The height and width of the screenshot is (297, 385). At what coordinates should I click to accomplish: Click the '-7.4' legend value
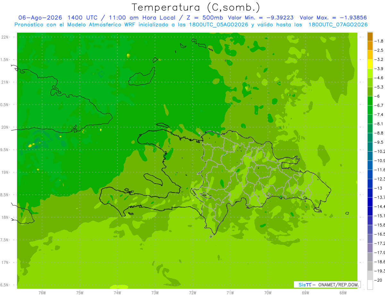pos(379,115)
